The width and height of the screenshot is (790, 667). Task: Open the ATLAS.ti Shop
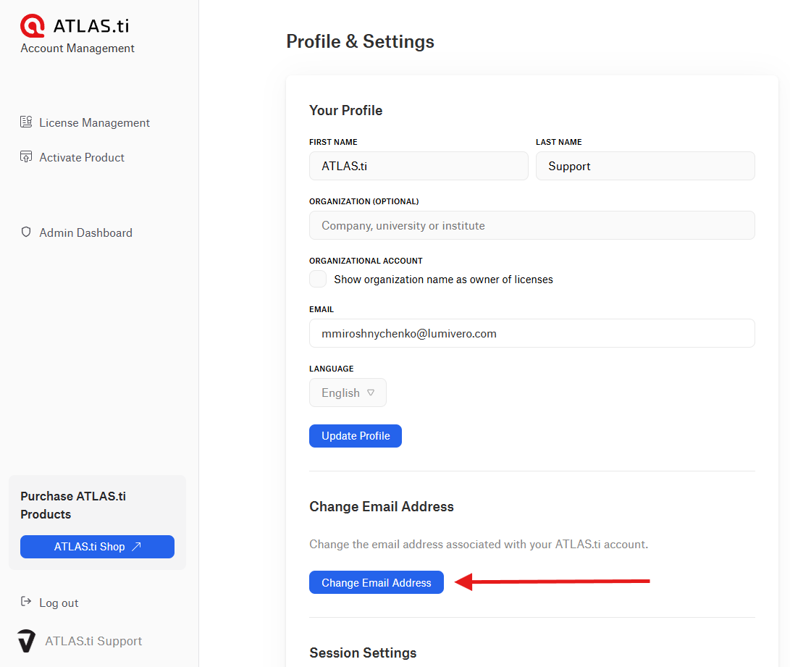click(97, 547)
